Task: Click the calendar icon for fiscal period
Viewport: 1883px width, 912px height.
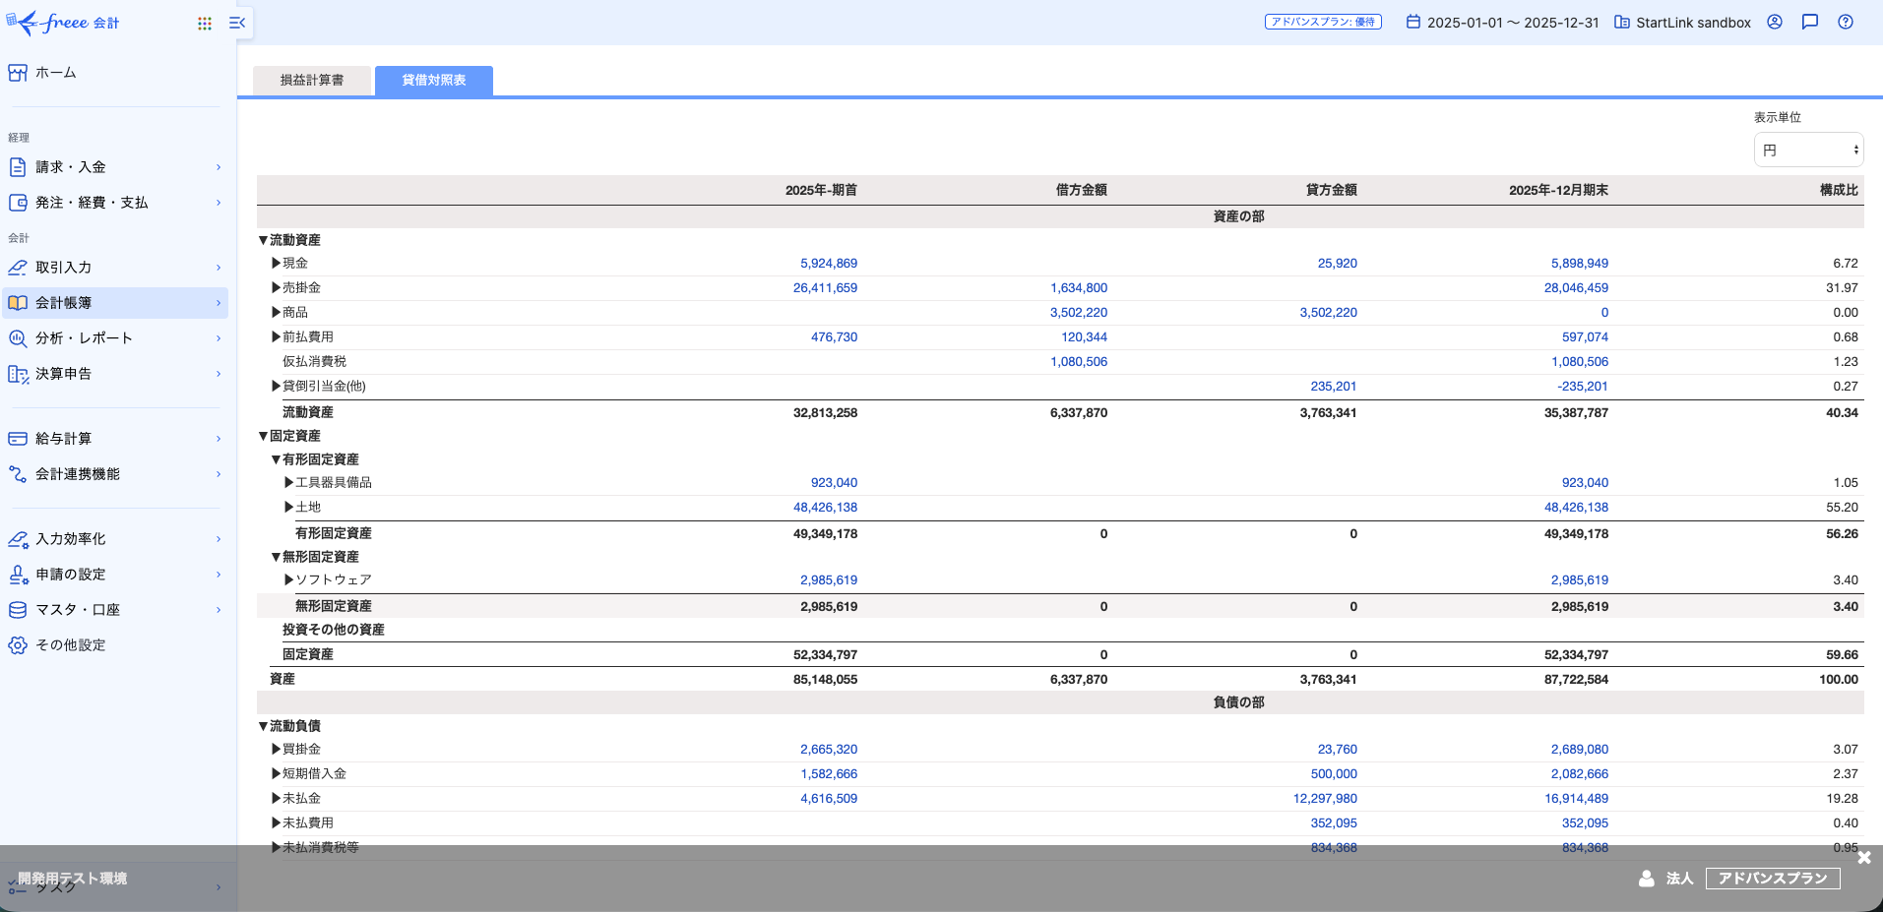Action: point(1413,22)
